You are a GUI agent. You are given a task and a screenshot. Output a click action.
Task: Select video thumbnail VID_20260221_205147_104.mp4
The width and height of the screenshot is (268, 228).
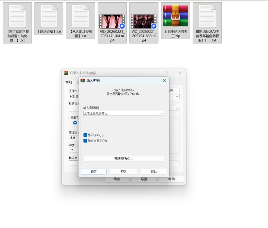[112, 21]
